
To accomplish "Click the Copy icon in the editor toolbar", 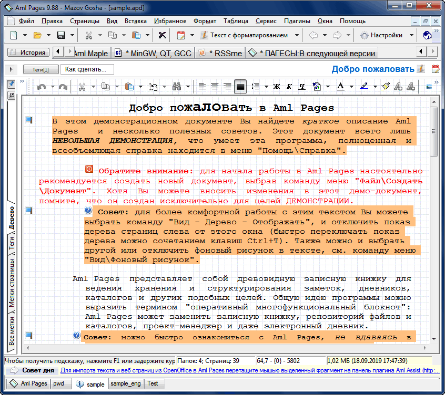I will 106,87.
